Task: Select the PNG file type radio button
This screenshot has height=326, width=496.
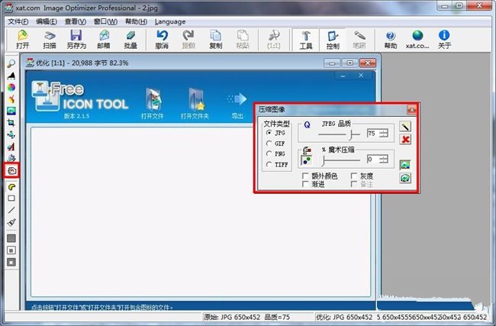Action: pyautogui.click(x=269, y=153)
